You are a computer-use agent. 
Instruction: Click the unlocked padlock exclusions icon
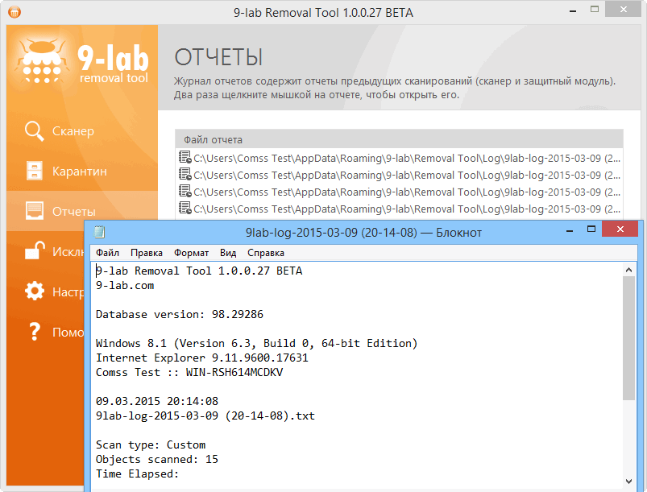[x=35, y=250]
